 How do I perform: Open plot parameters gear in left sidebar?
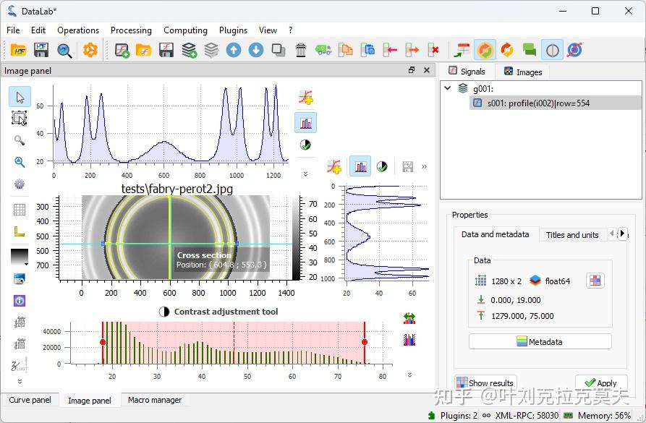pos(20,184)
